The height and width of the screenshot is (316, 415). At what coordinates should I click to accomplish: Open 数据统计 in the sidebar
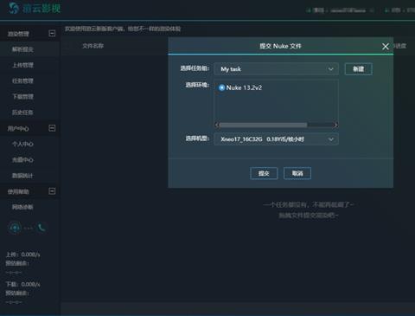(x=22, y=176)
